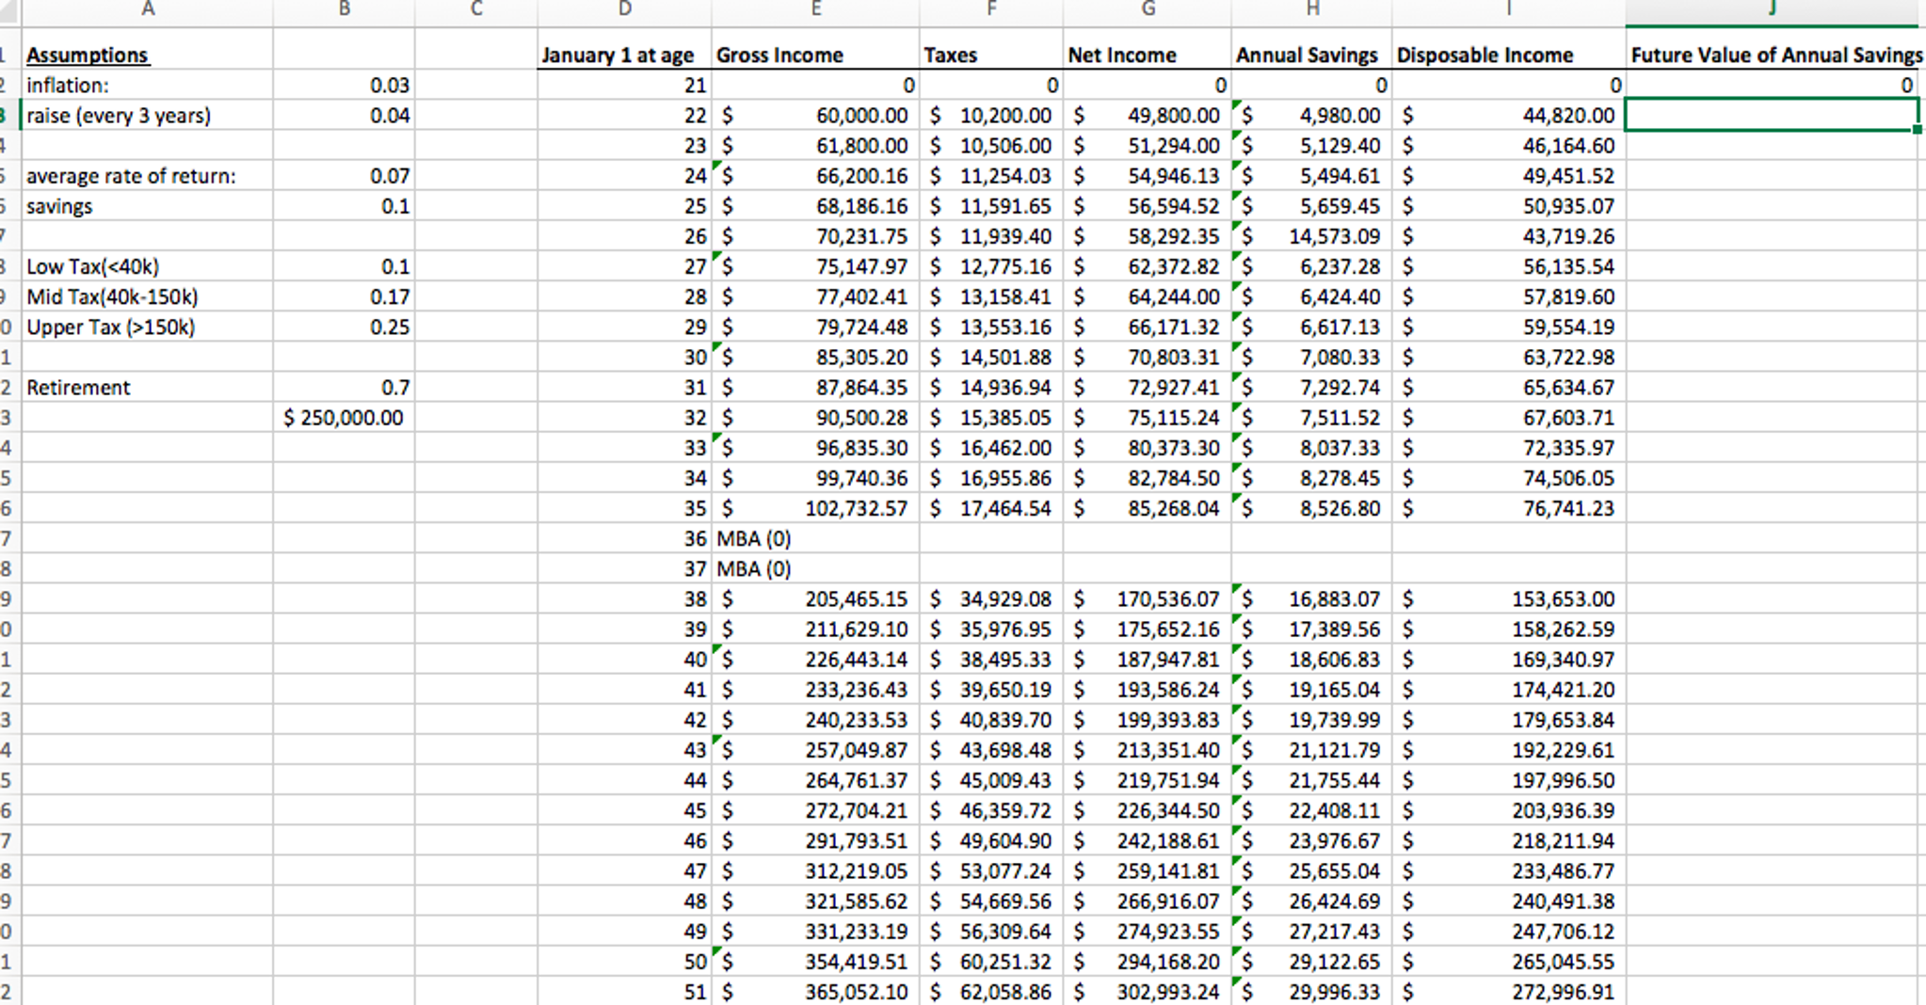
Task: Select the 'inflation:' label cell
Action: (x=147, y=85)
